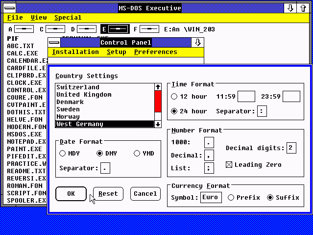Click the 1000 separator field

[x=209, y=142]
